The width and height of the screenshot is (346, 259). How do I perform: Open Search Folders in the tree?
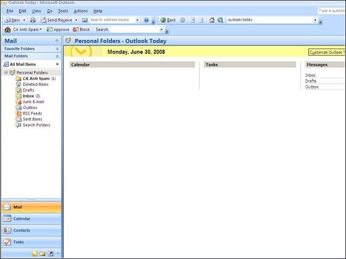click(36, 125)
